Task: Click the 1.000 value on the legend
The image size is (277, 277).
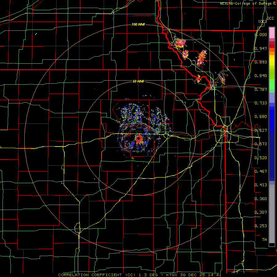Action: (261, 34)
